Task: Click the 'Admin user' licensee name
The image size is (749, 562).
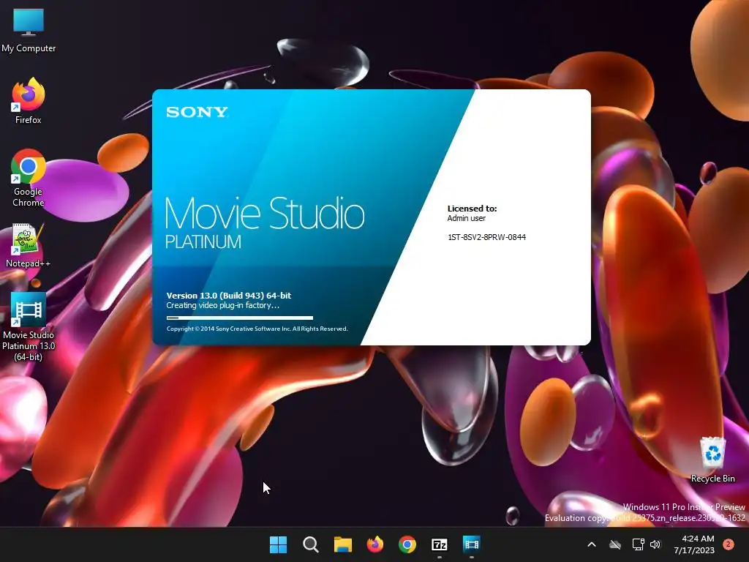Action: 466,218
